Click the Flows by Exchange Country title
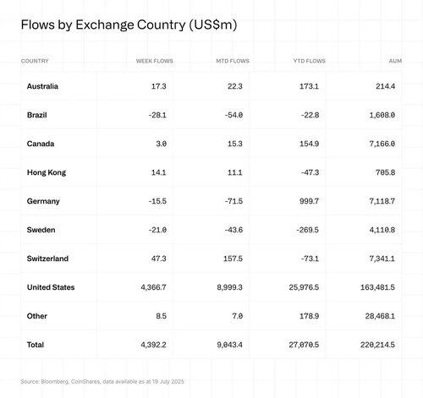This screenshot has height=398, width=423. [x=129, y=25]
